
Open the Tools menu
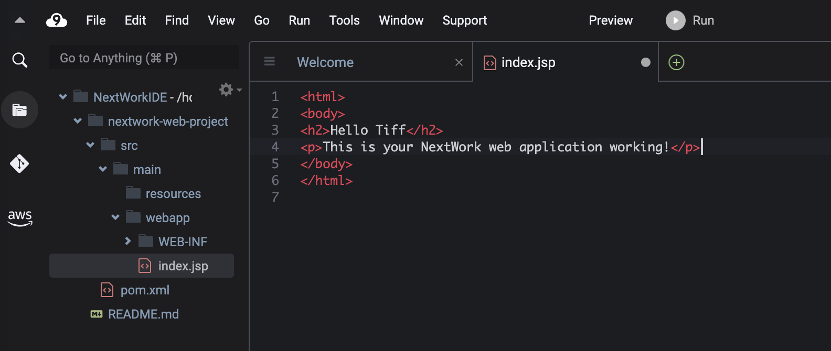coord(344,20)
